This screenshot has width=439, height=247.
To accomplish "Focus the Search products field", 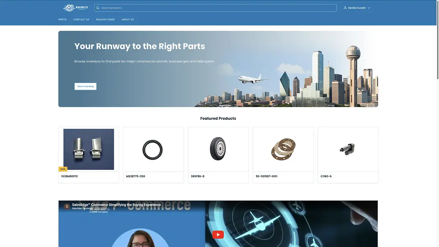I will 215,8.
